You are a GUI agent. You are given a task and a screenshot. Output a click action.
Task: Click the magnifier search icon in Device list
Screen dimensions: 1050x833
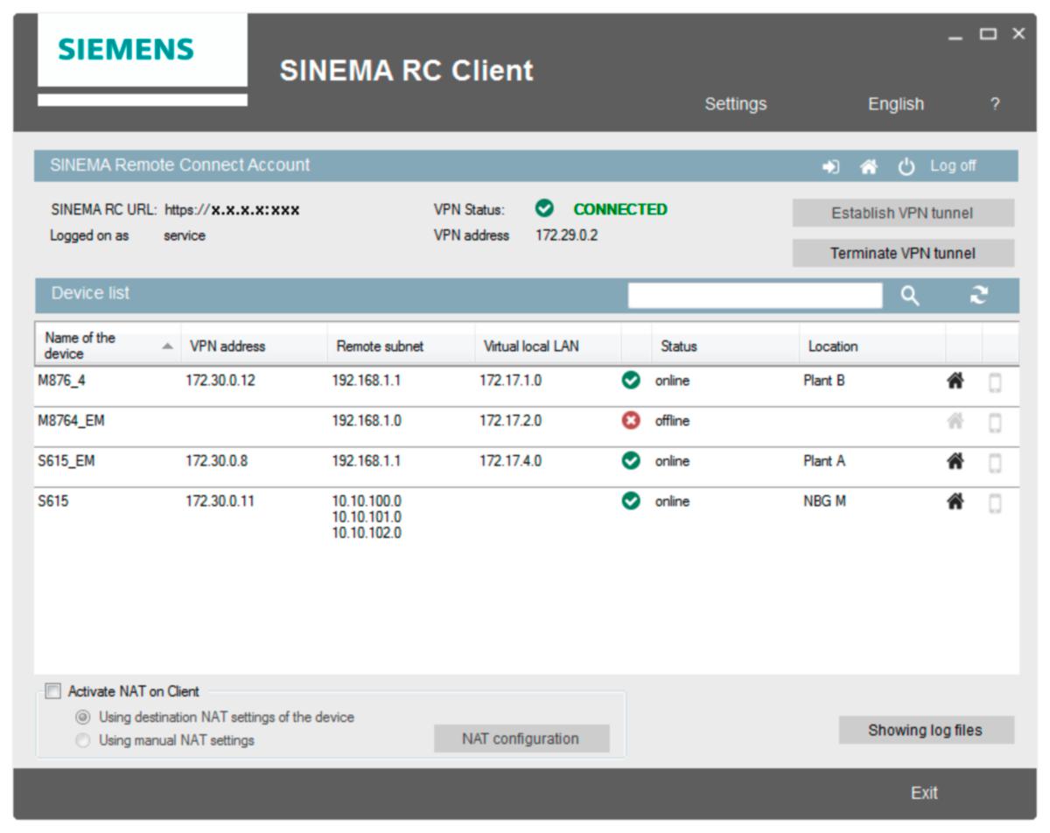coord(910,297)
